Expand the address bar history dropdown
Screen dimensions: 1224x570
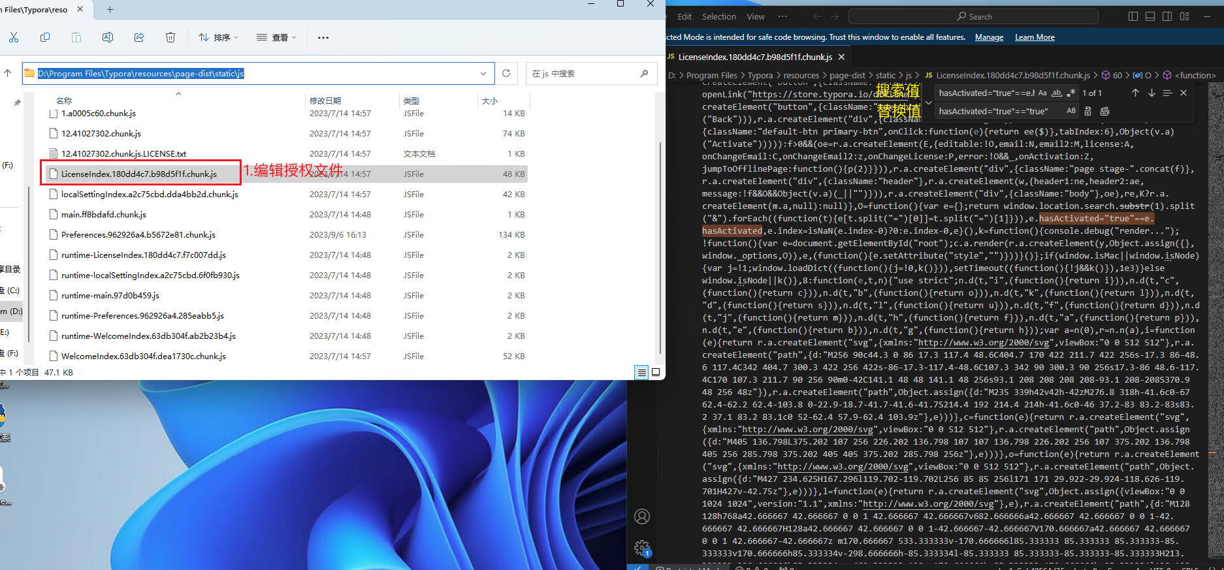point(483,74)
